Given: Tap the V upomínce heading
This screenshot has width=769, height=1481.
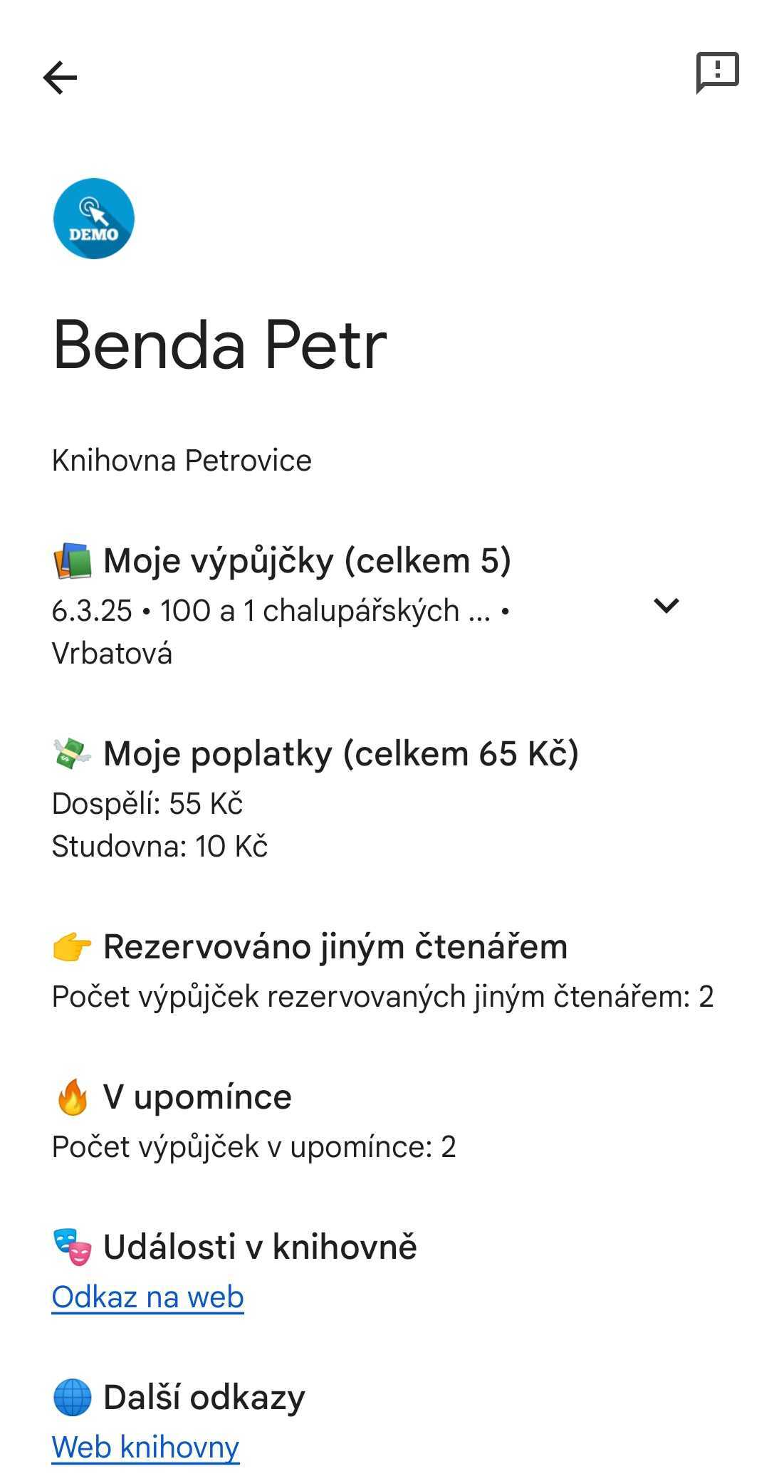Looking at the screenshot, I should point(197,1097).
